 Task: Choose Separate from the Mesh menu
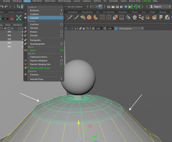point(34,18)
